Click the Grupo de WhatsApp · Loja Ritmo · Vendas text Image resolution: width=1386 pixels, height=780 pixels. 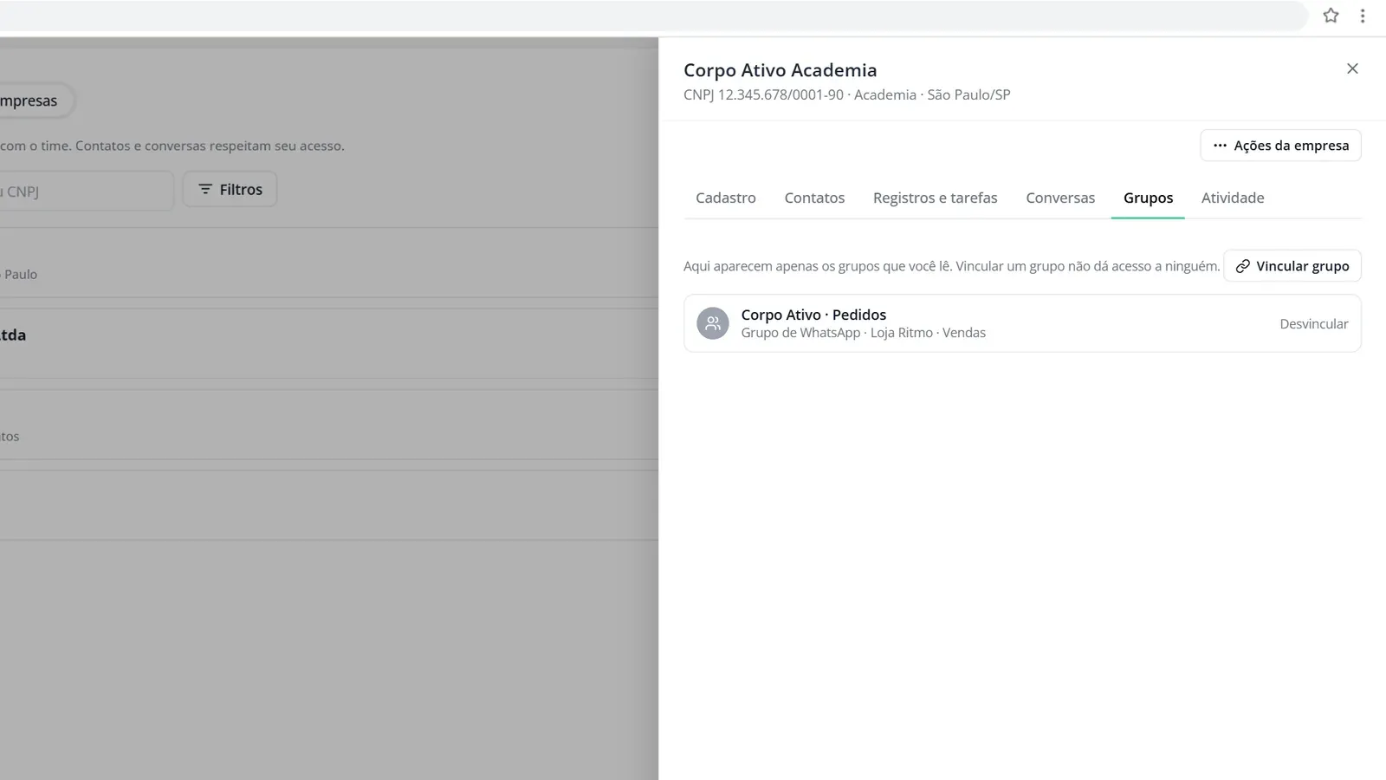[x=863, y=333]
